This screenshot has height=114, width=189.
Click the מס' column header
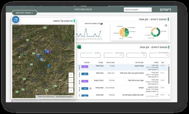(x=162, y=62)
